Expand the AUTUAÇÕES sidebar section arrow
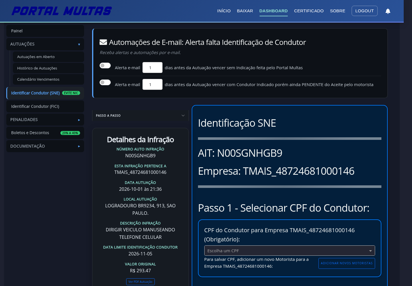This screenshot has width=412, height=286. [79, 44]
